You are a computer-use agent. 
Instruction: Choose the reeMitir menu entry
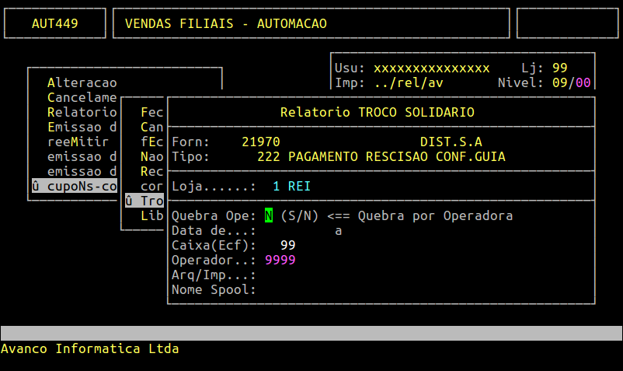click(x=78, y=142)
